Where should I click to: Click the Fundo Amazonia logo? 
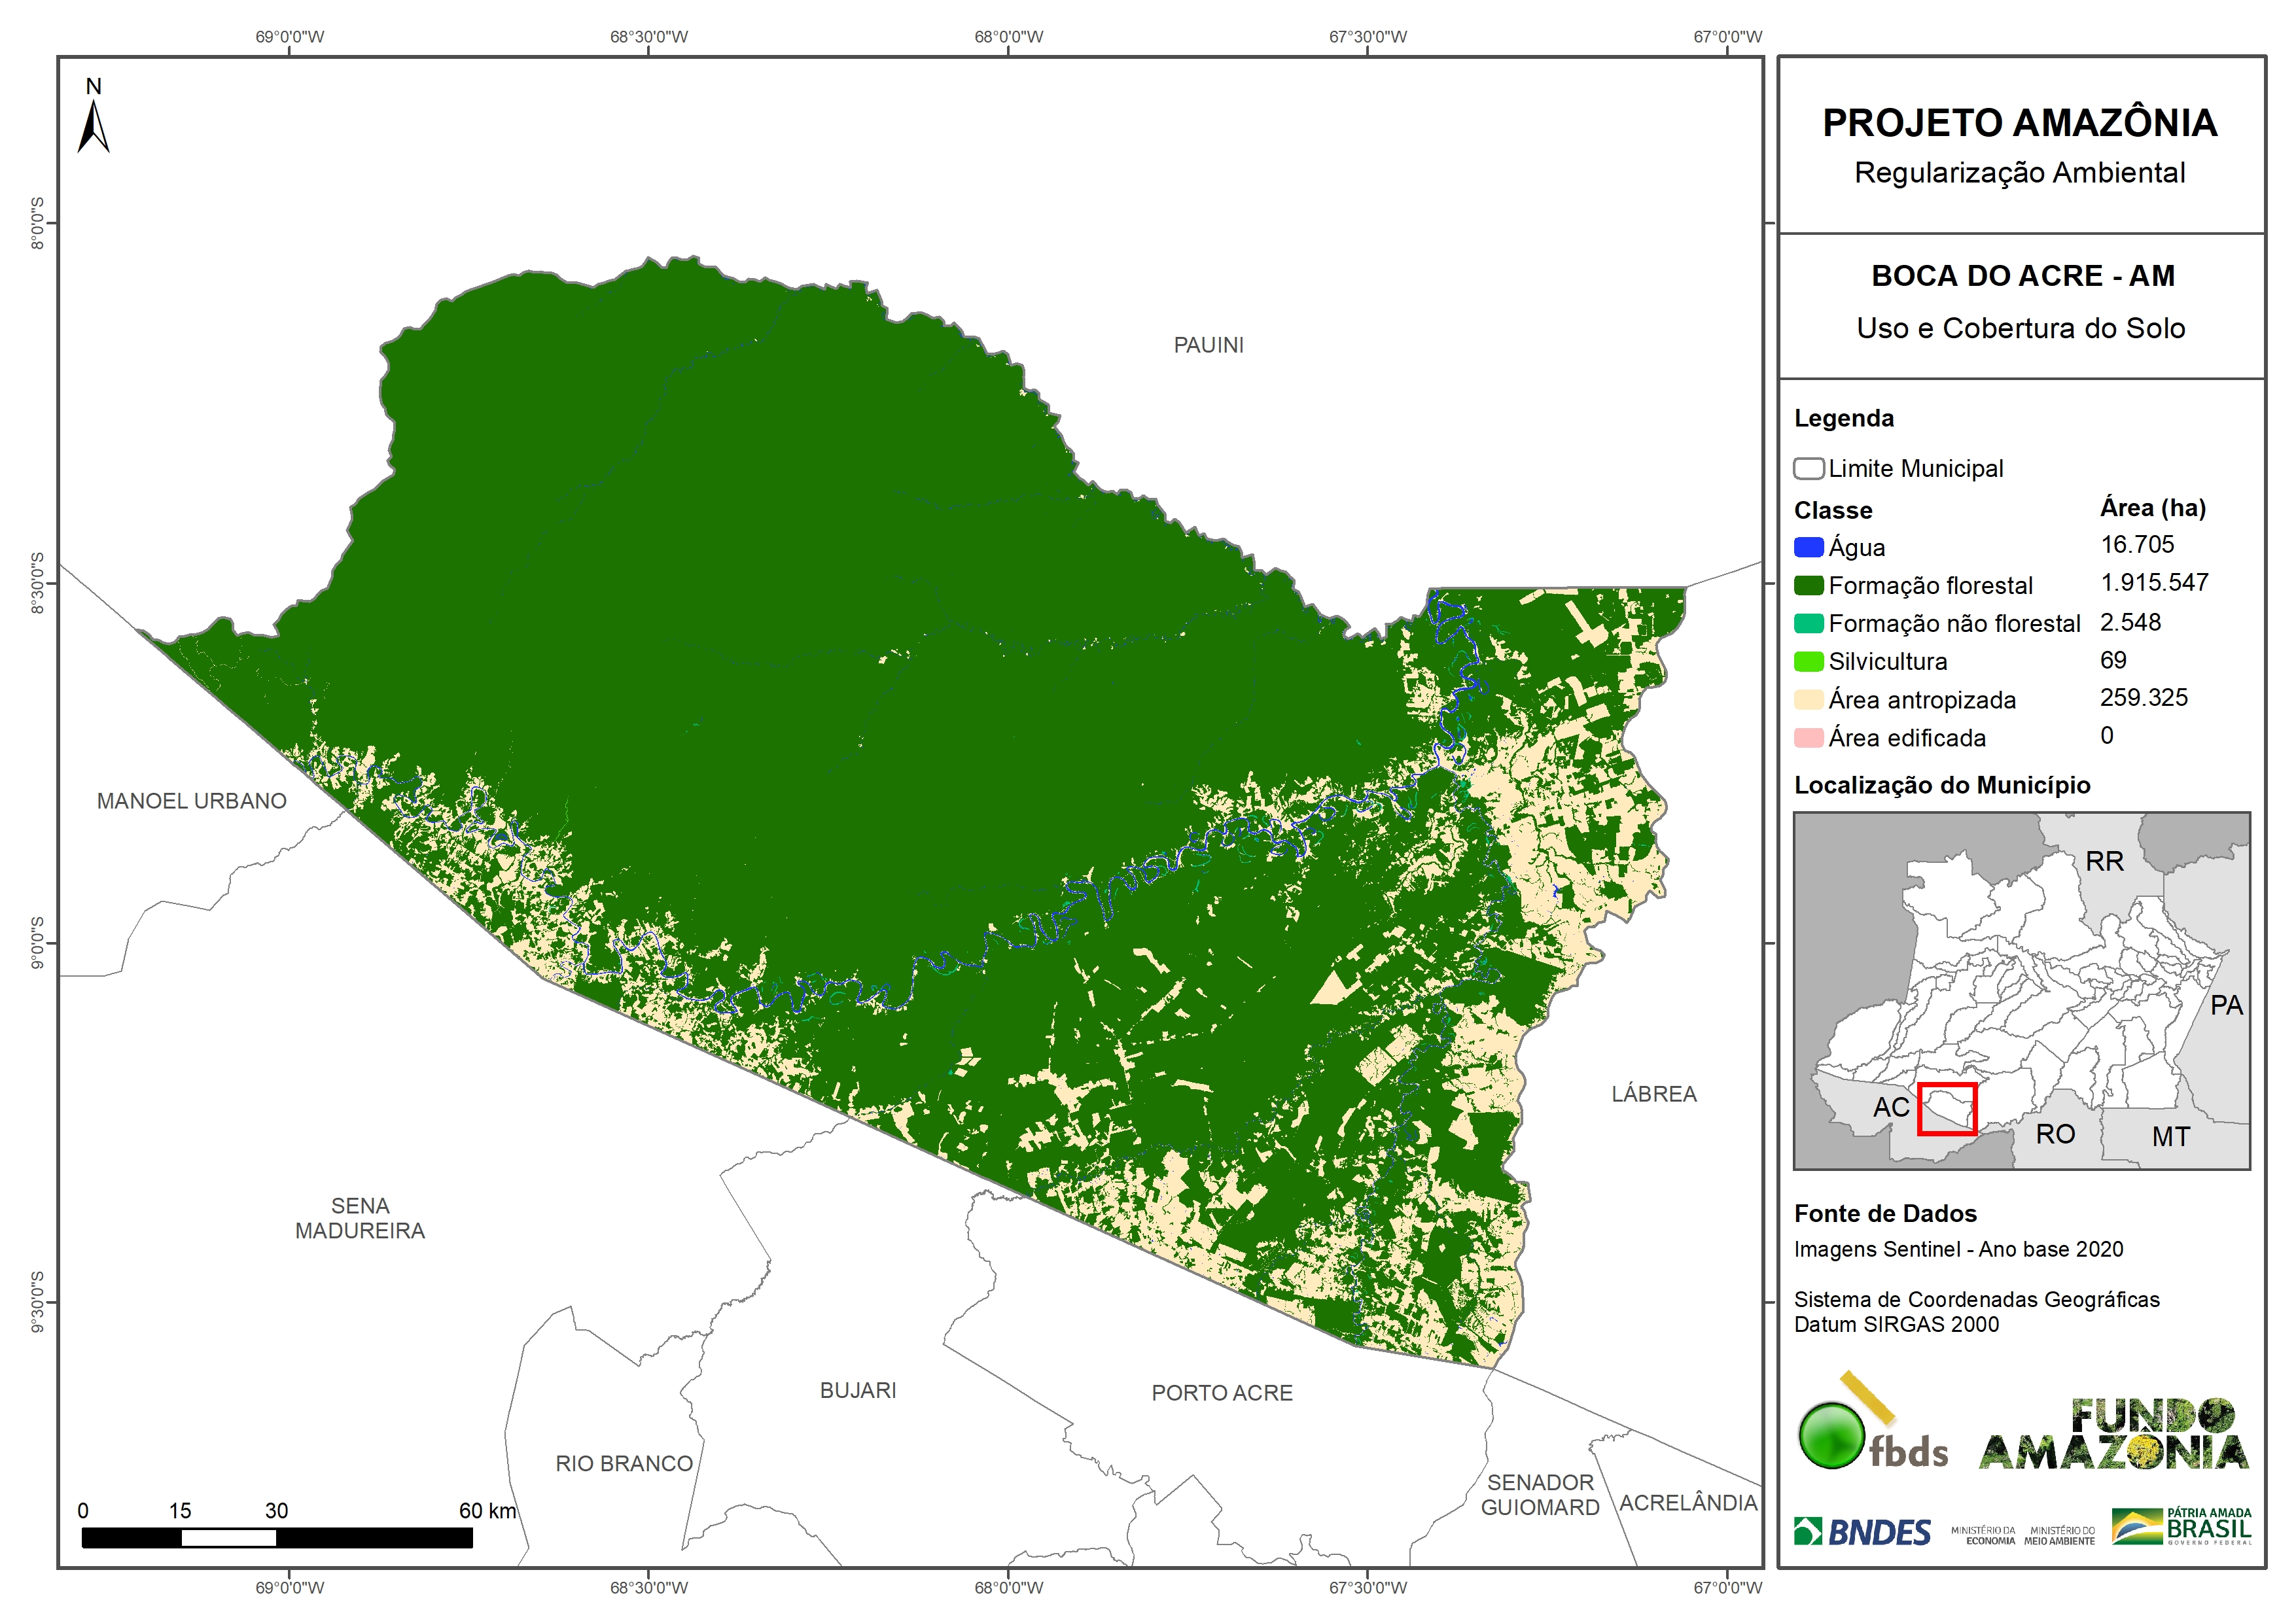[2113, 1434]
